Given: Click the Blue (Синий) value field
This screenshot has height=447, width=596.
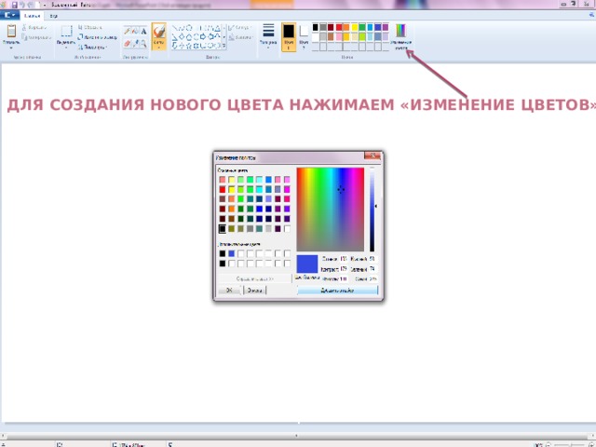Looking at the screenshot, I should click(x=373, y=278).
